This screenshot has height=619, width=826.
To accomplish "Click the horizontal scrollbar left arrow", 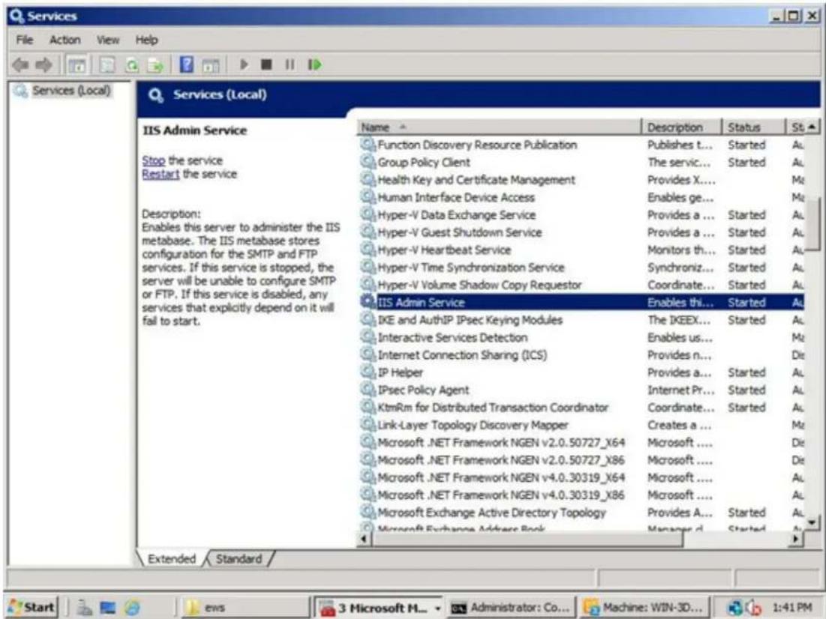I will [x=364, y=538].
